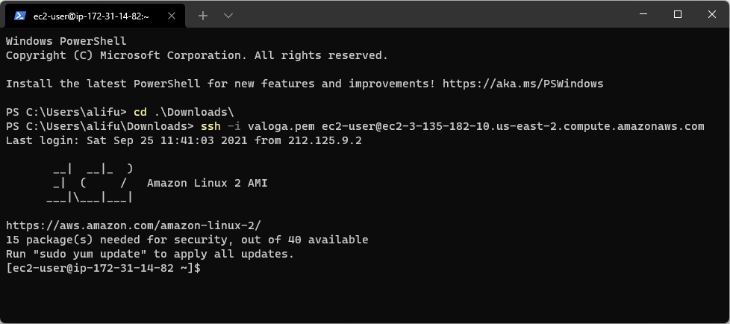Expand the profile dropdown chevron beside the plus
Viewport: 730px width, 324px height.
pos(228,15)
